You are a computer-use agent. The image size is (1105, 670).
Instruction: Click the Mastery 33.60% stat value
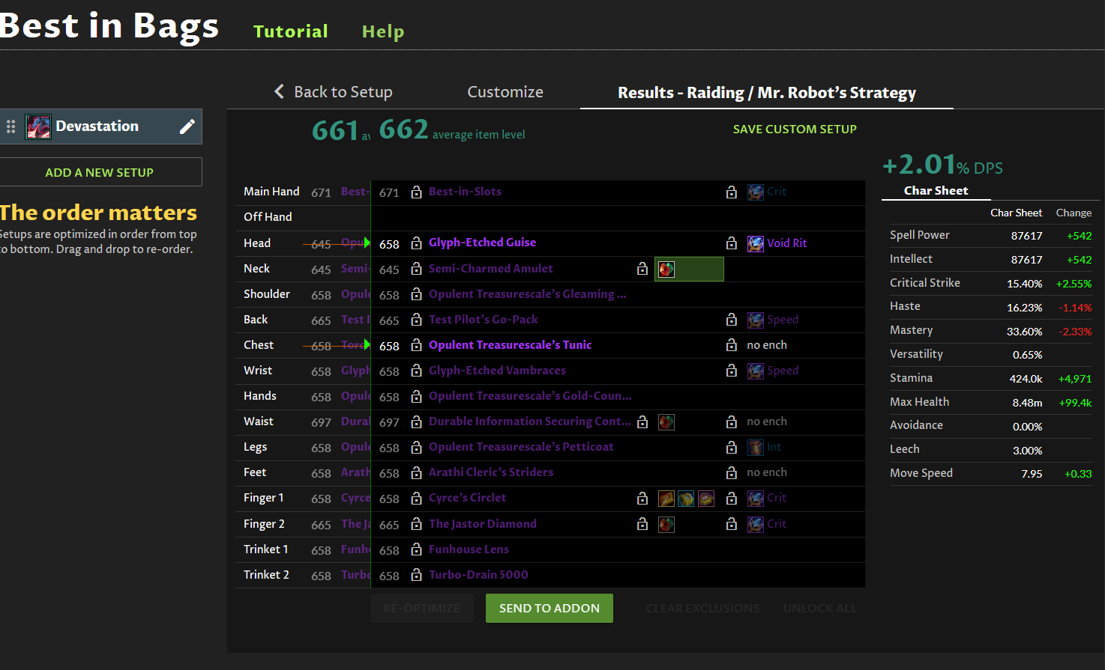pos(1024,332)
